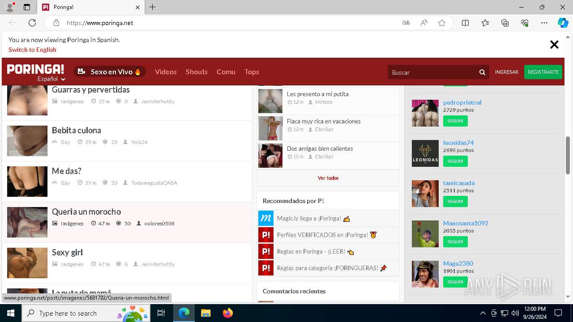
Task: Open the leonidas74 profile name link
Action: pos(458,143)
